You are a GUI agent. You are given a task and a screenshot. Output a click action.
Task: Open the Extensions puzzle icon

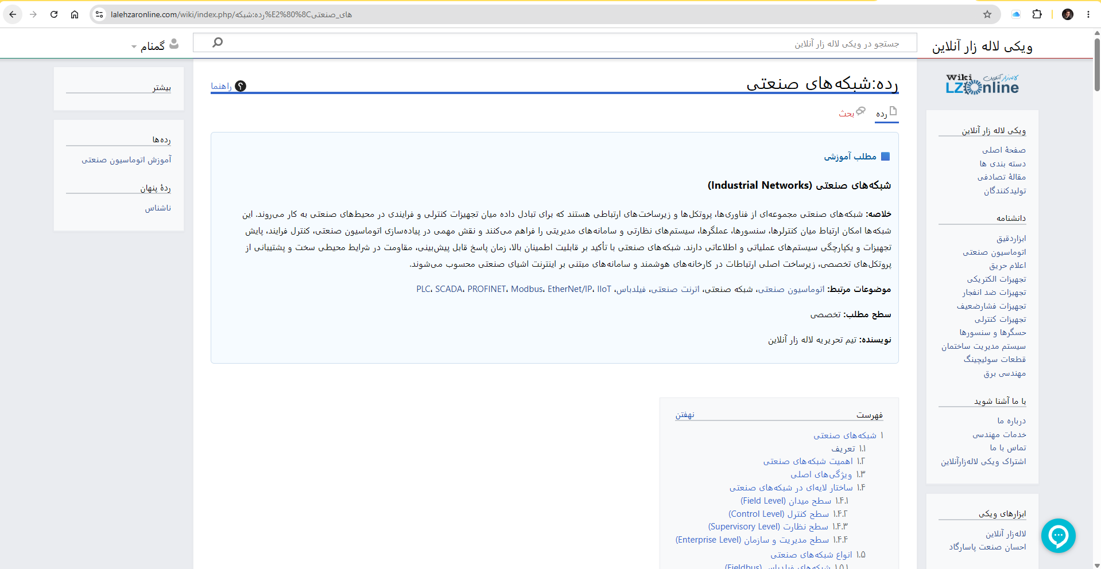point(1037,14)
